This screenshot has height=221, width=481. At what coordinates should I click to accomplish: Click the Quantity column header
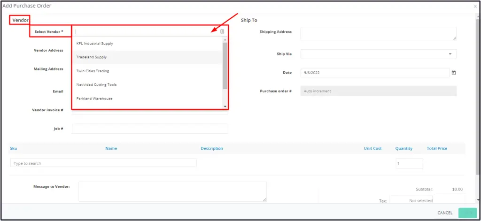[x=403, y=148]
